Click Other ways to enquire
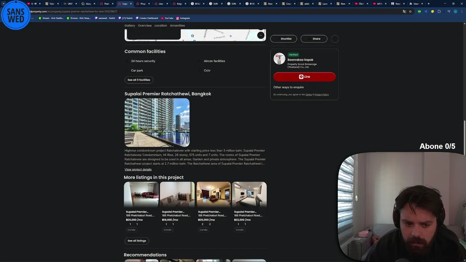466x262 pixels. pos(288,87)
